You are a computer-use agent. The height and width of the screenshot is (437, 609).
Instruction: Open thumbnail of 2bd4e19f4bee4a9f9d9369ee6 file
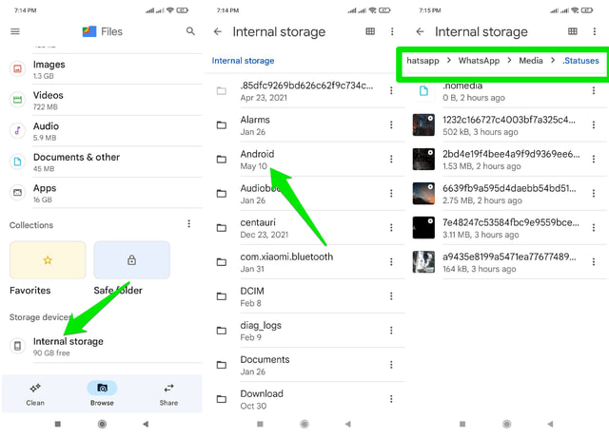tap(423, 159)
